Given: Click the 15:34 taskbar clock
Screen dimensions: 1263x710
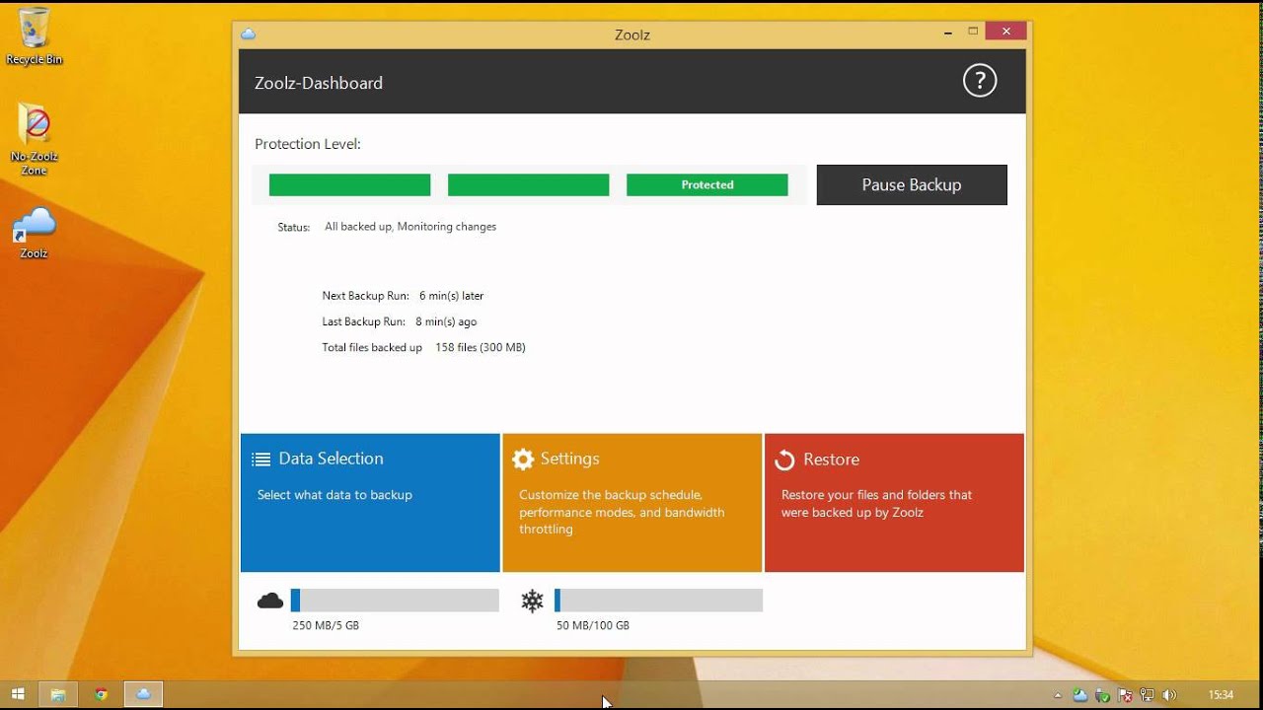Looking at the screenshot, I should (1221, 695).
